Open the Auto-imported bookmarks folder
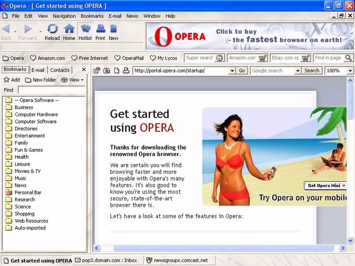The height and width of the screenshot is (266, 355). (30, 228)
